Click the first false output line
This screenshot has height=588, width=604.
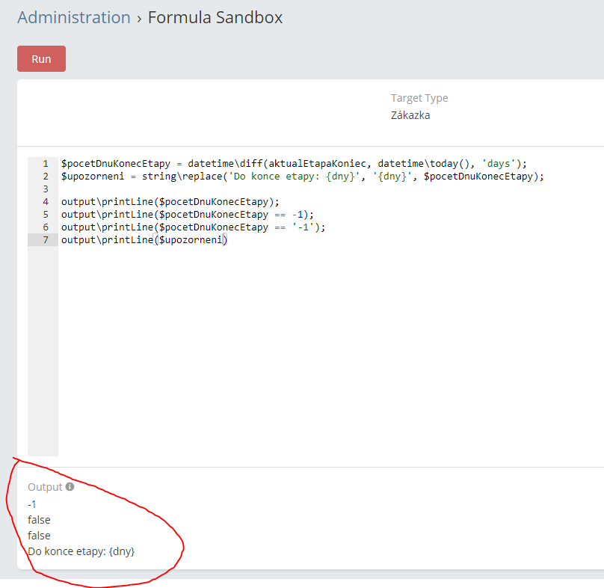(39, 520)
